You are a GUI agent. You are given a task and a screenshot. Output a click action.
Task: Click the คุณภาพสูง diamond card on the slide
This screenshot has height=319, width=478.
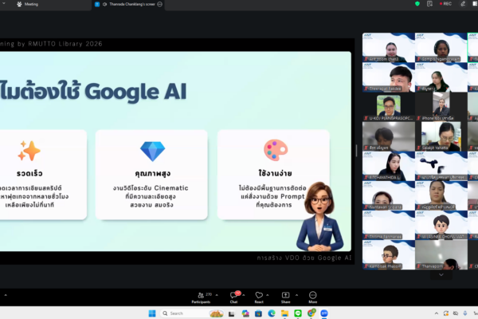point(151,175)
